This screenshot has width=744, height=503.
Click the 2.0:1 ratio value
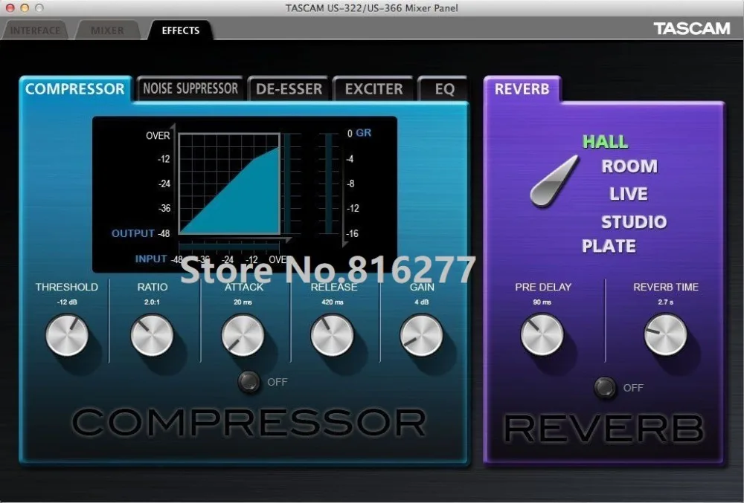tap(152, 302)
